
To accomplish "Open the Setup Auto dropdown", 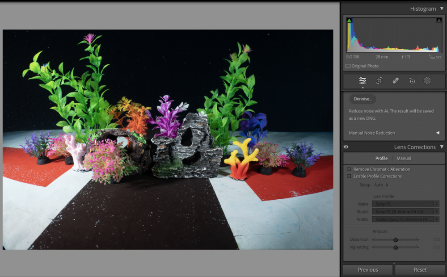I will click(x=381, y=185).
